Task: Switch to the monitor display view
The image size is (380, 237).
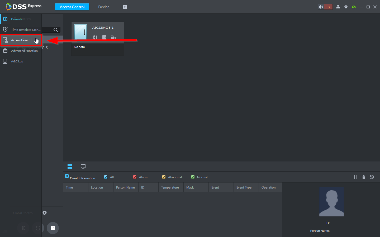Action: (x=83, y=166)
